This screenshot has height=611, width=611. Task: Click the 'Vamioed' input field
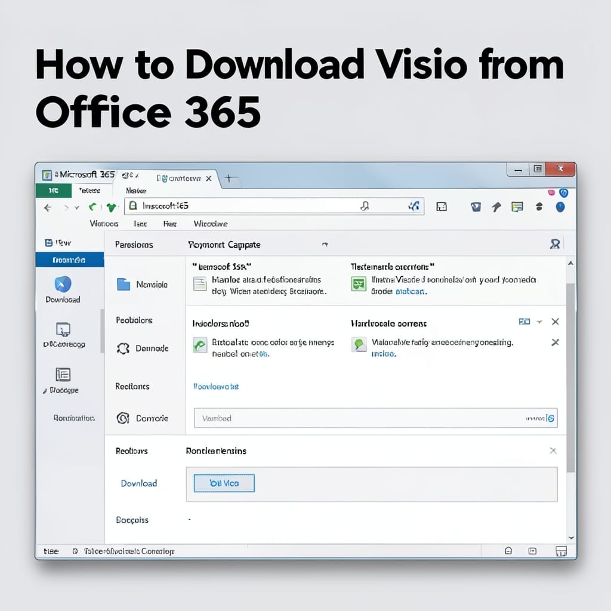[x=376, y=418]
